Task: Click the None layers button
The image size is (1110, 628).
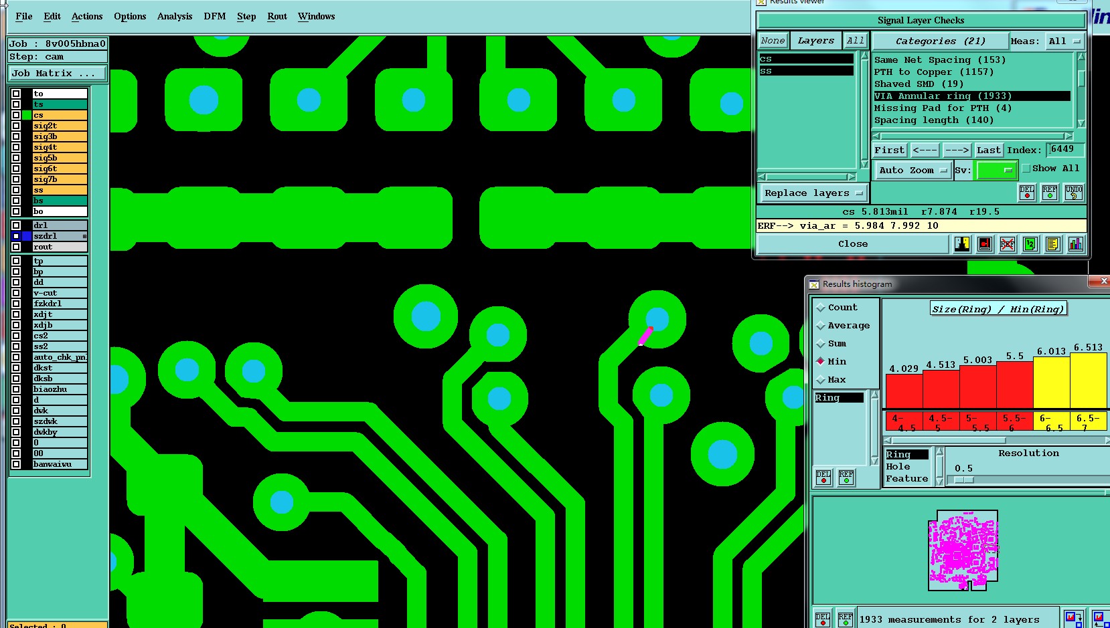Action: pos(773,41)
